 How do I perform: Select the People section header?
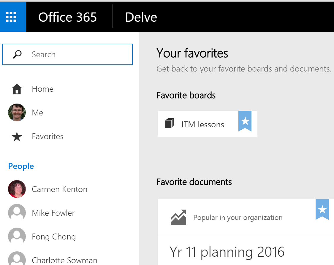21,166
